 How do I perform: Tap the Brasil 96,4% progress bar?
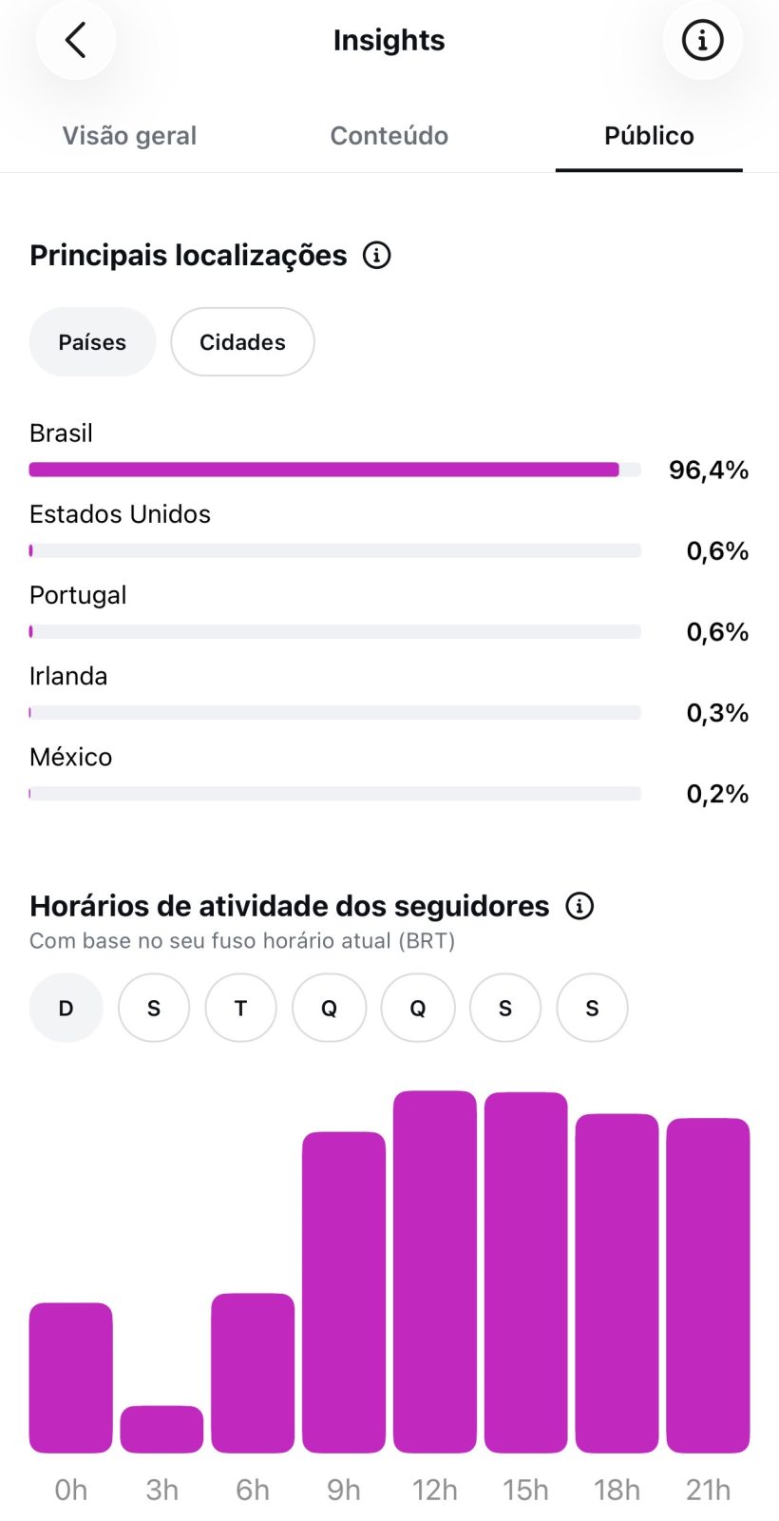point(335,470)
